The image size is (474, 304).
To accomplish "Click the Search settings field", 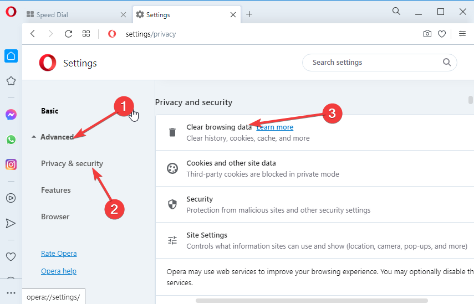I will click(379, 63).
